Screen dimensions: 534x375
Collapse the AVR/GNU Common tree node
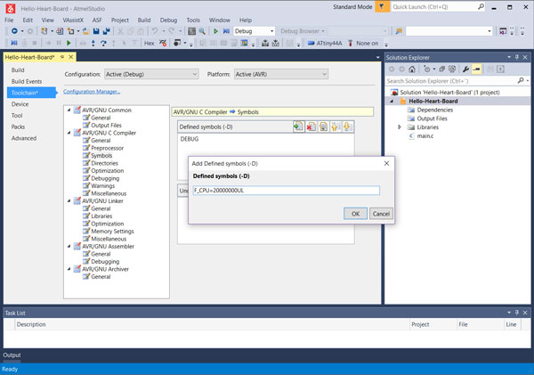coord(69,110)
